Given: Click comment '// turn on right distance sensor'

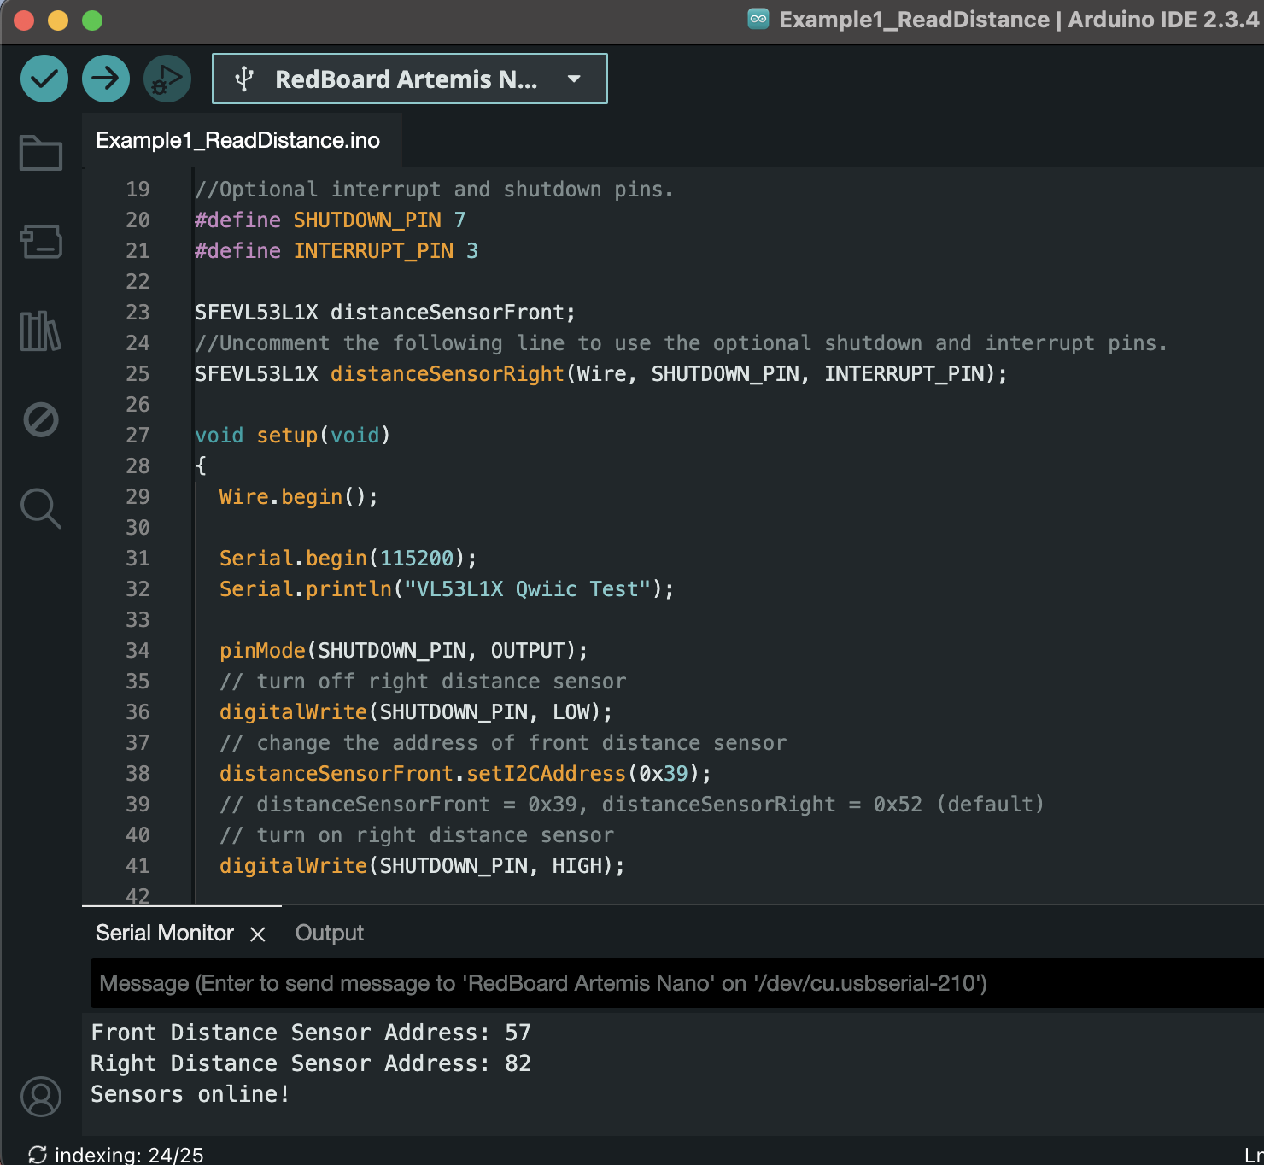Looking at the screenshot, I should click(417, 835).
